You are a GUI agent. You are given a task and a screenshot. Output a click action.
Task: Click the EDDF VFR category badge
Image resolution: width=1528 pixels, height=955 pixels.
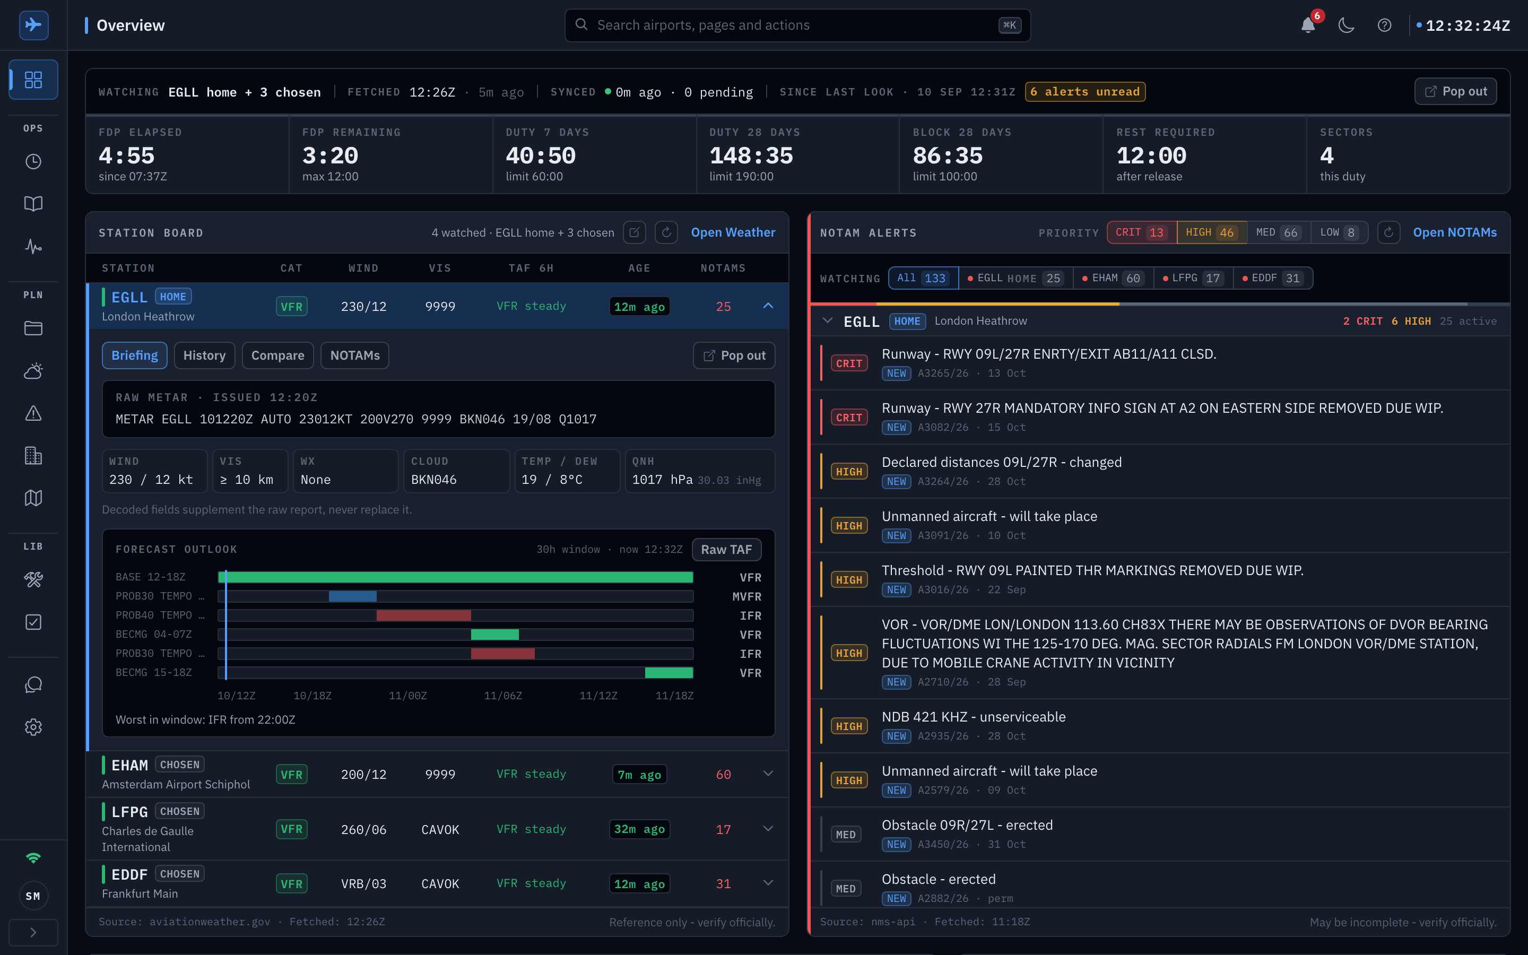[292, 883]
